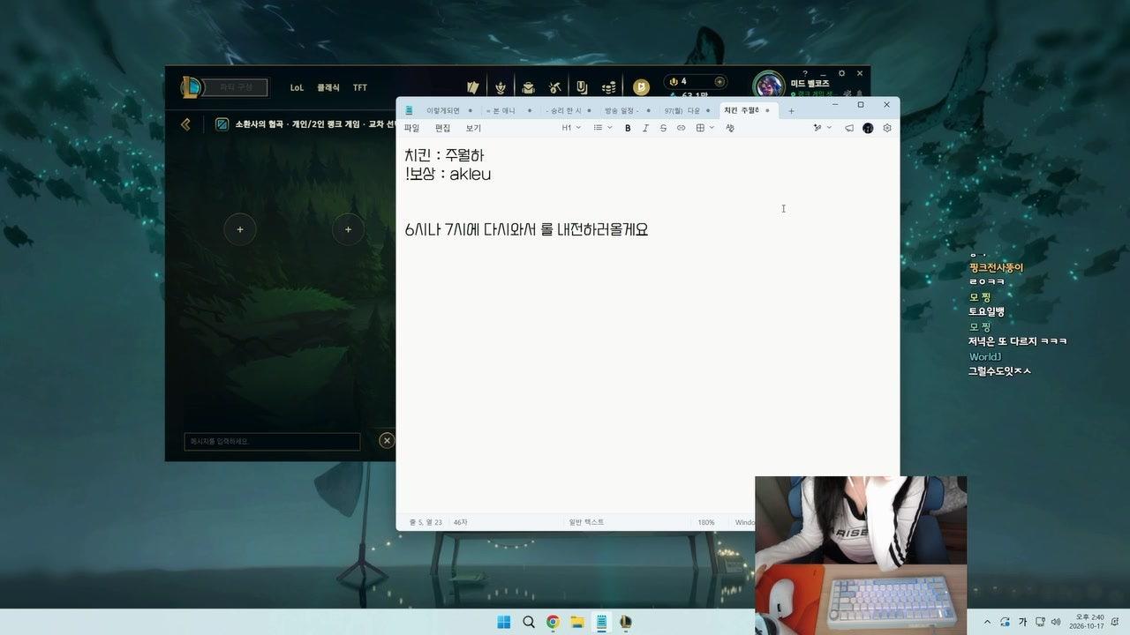Viewport: 1130px width, 635px height.
Task: Open the volume control in system tray
Action: (x=1056, y=622)
